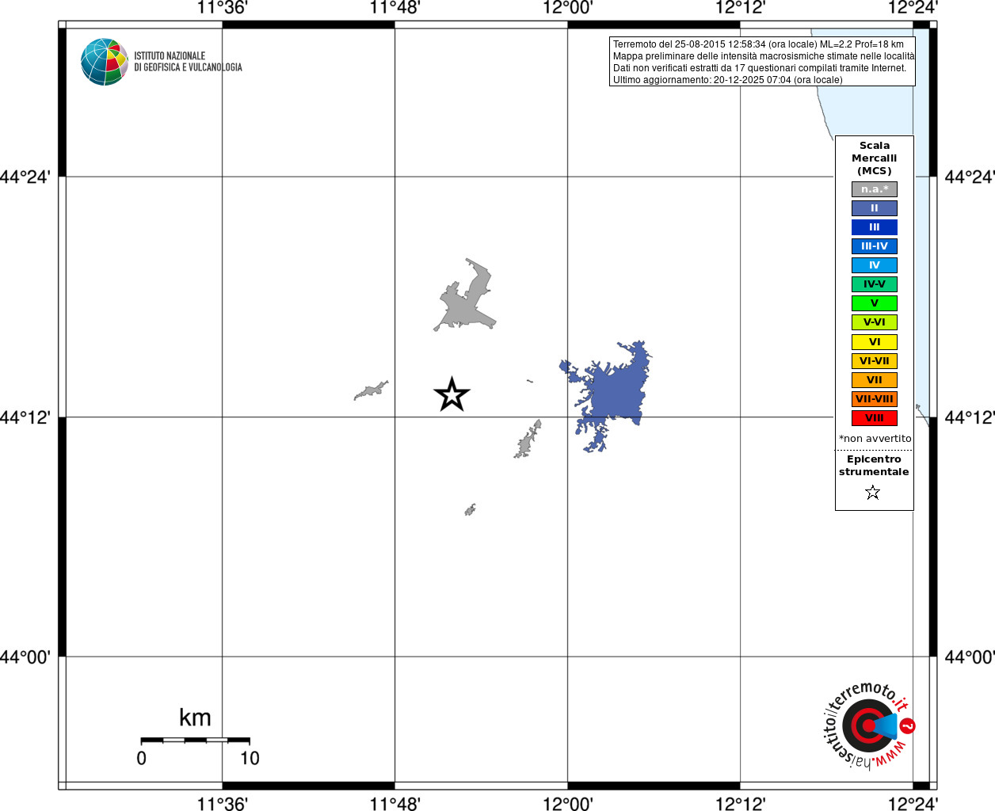Click the scale bar '0' value
This screenshot has height=811, width=995.
click(141, 759)
